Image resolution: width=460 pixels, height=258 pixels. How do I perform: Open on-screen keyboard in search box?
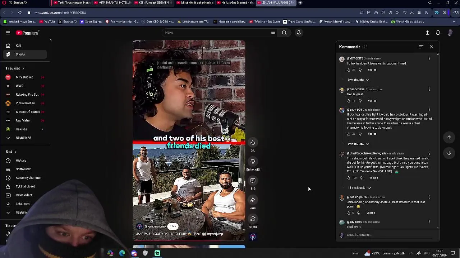[273, 33]
